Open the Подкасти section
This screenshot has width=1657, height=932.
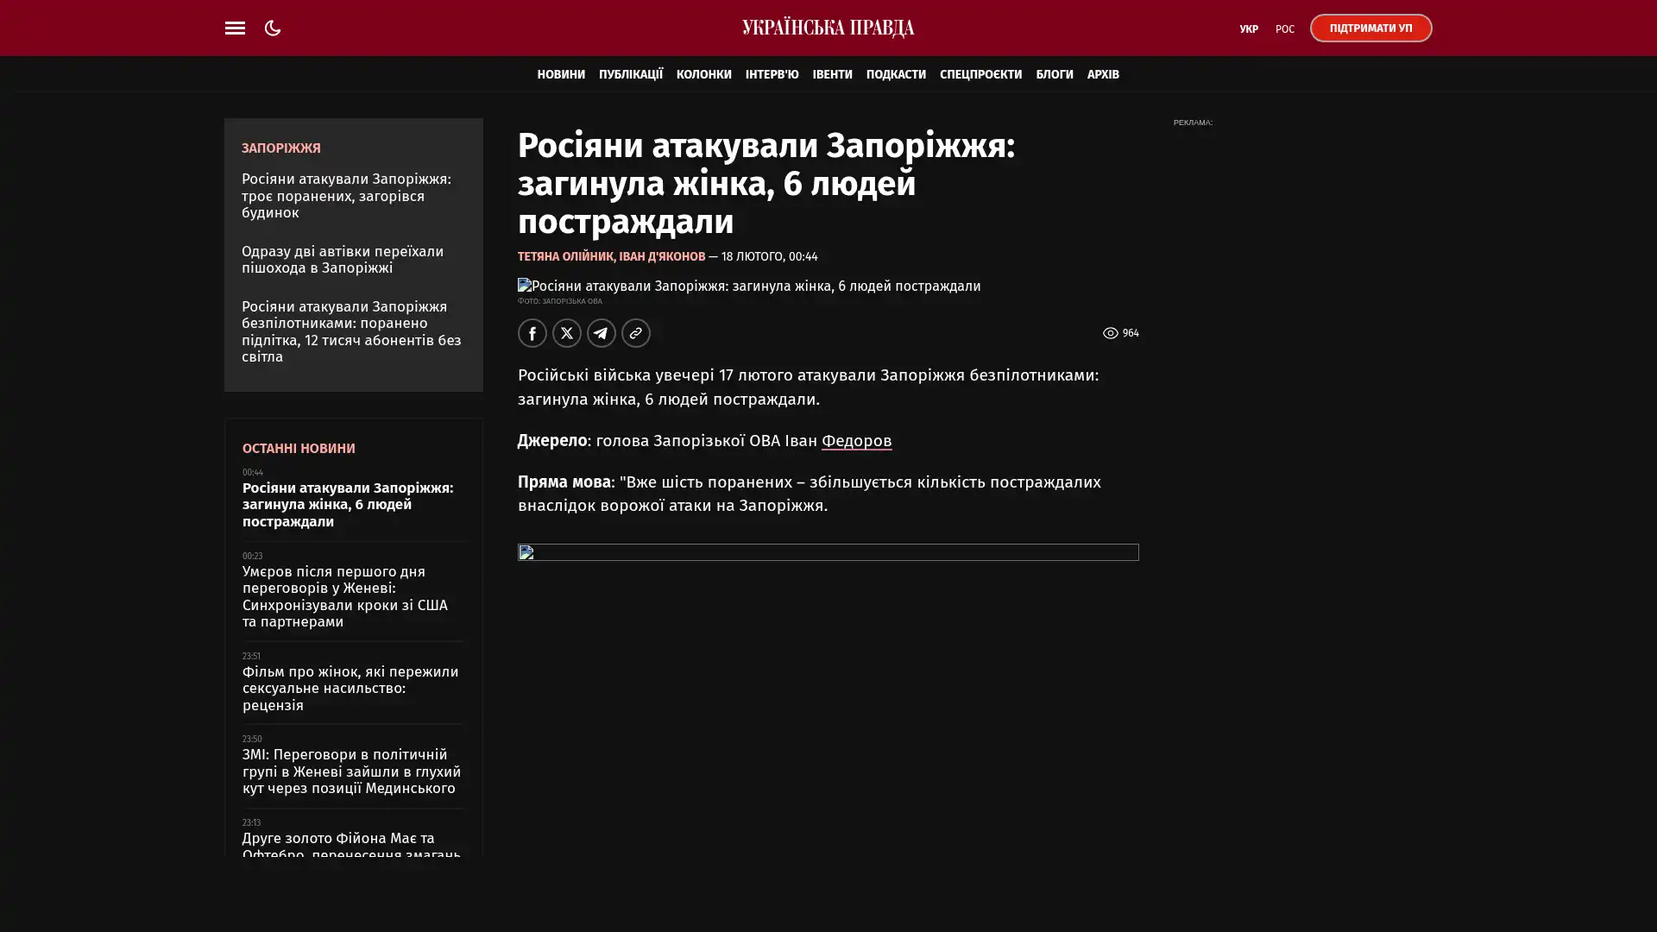(x=895, y=74)
